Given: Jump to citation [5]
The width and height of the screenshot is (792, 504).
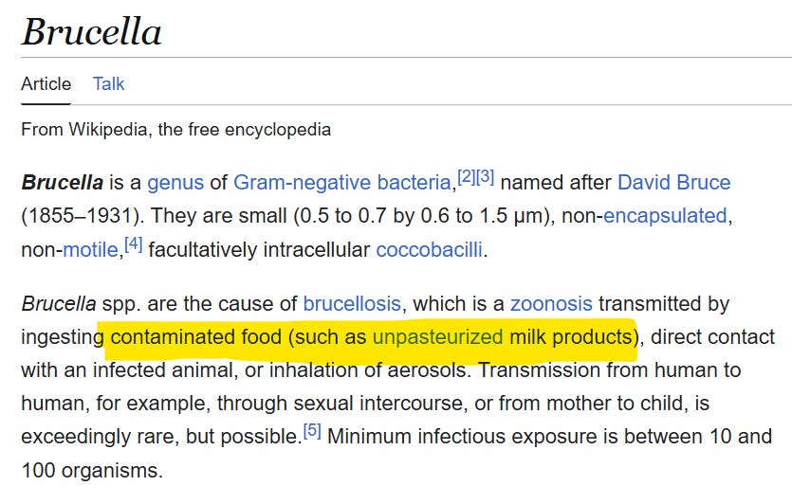Looking at the screenshot, I should 312,431.
